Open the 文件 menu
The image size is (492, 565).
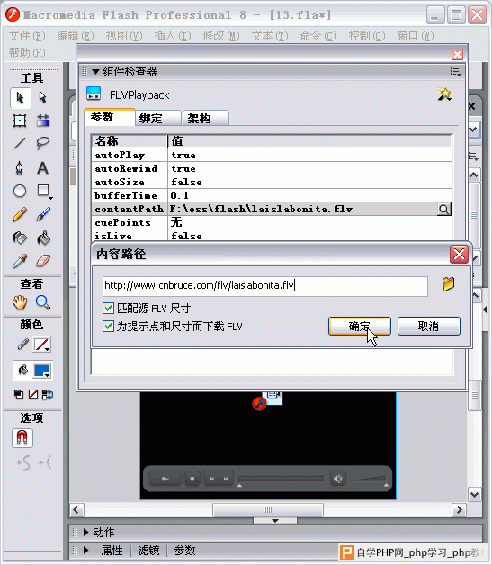click(27, 36)
